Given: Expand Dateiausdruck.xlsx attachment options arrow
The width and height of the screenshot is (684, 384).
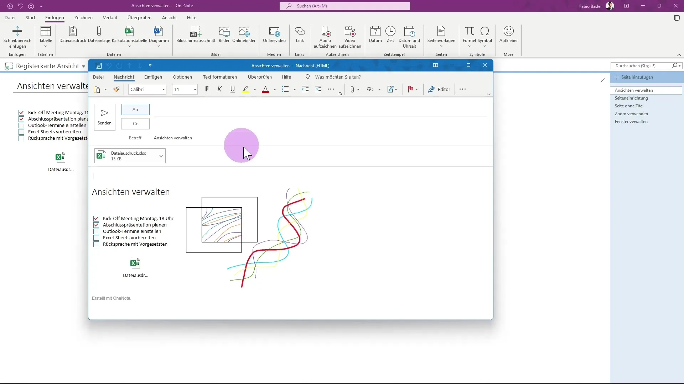Looking at the screenshot, I should coord(161,156).
